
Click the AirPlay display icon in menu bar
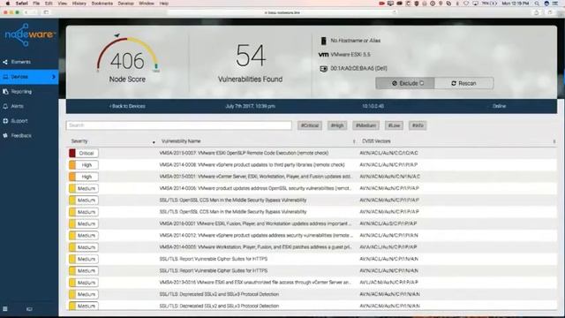tap(476, 4)
